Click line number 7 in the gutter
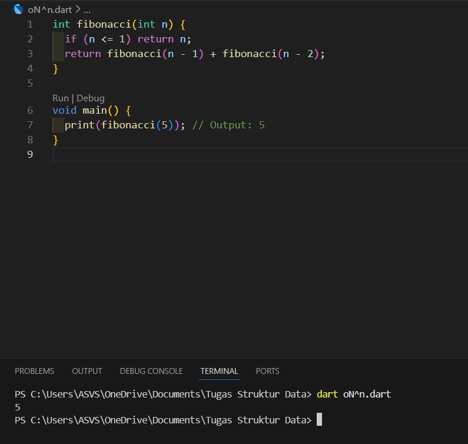This screenshot has width=468, height=444. [x=30, y=125]
